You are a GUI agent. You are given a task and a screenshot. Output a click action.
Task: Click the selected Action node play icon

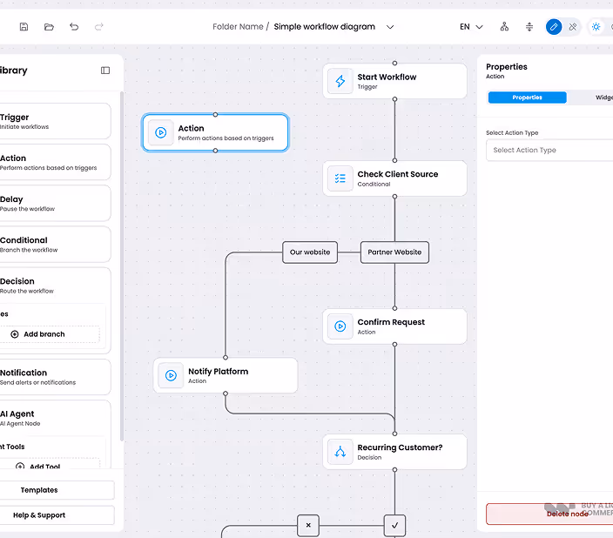point(161,132)
